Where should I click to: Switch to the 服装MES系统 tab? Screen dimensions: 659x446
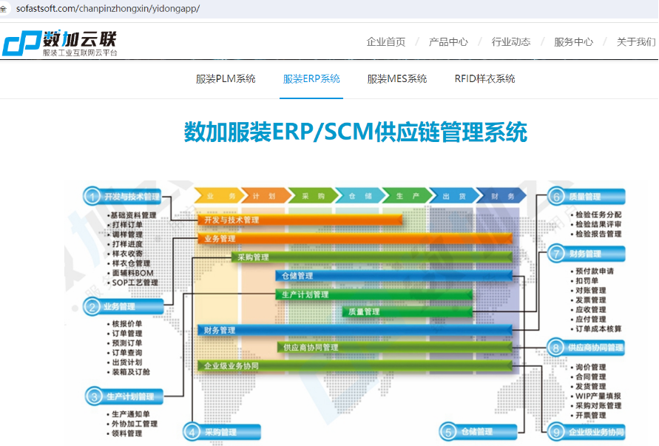click(x=396, y=78)
